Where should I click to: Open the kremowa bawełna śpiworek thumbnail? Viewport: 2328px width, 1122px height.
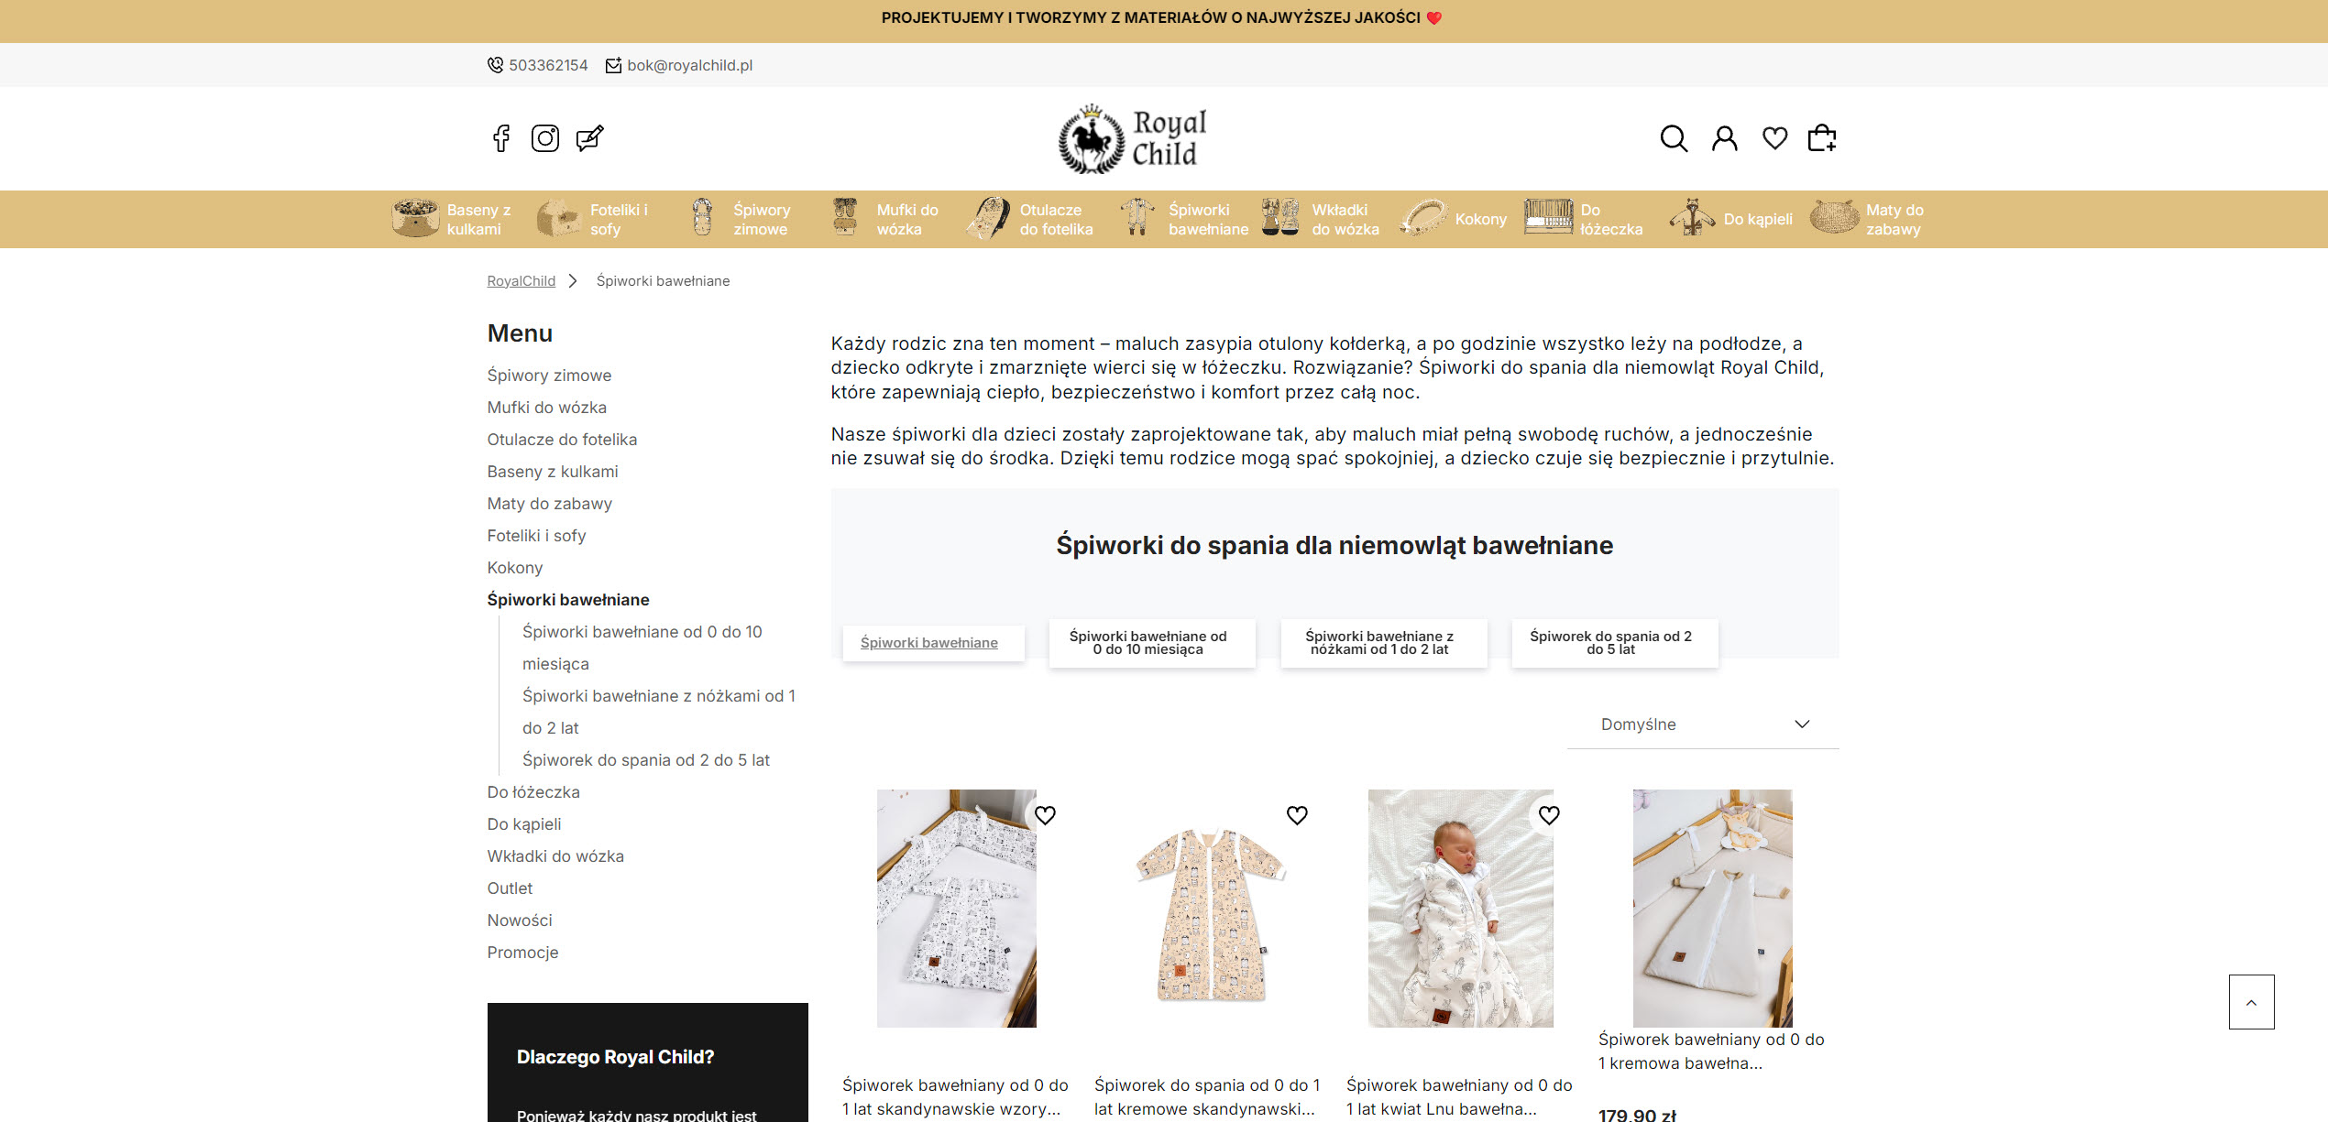tap(1712, 908)
